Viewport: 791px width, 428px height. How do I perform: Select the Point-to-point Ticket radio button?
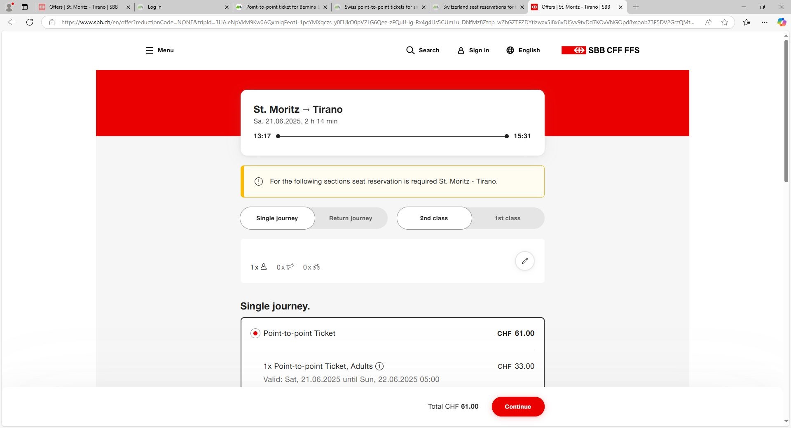coord(255,333)
